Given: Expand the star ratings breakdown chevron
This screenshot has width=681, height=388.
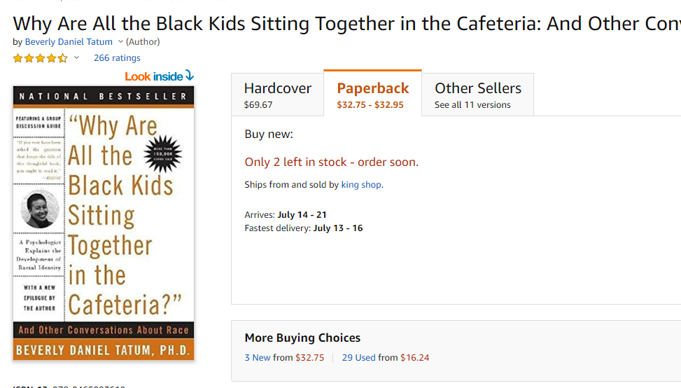Looking at the screenshot, I should click(76, 58).
